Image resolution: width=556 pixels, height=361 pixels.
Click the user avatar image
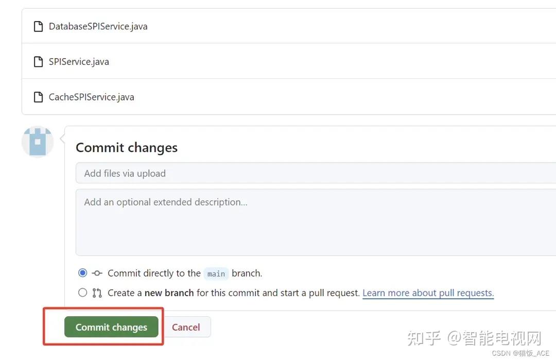tap(38, 142)
